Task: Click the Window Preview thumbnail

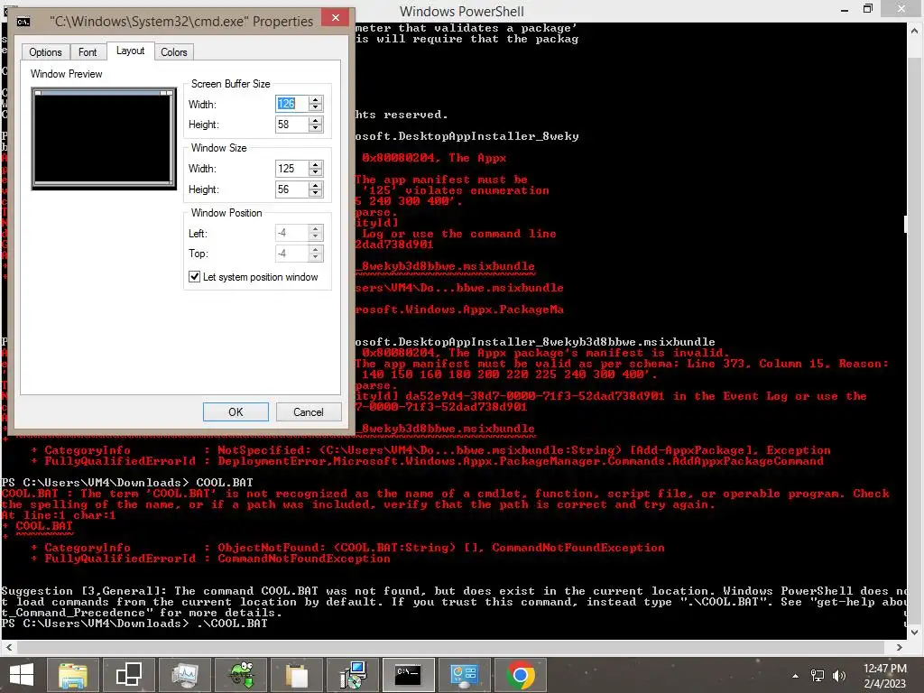Action: tap(104, 138)
